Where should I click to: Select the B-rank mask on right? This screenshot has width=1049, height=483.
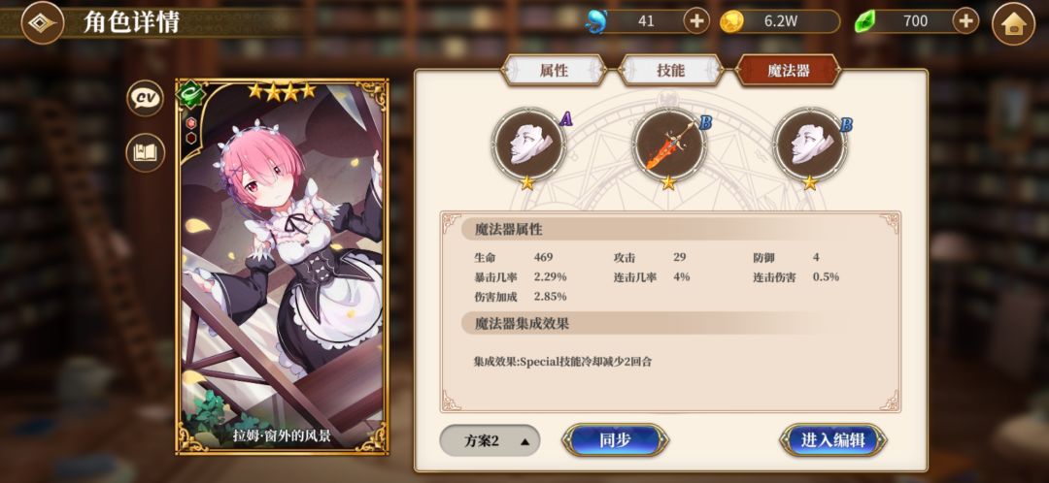pyautogui.click(x=810, y=145)
